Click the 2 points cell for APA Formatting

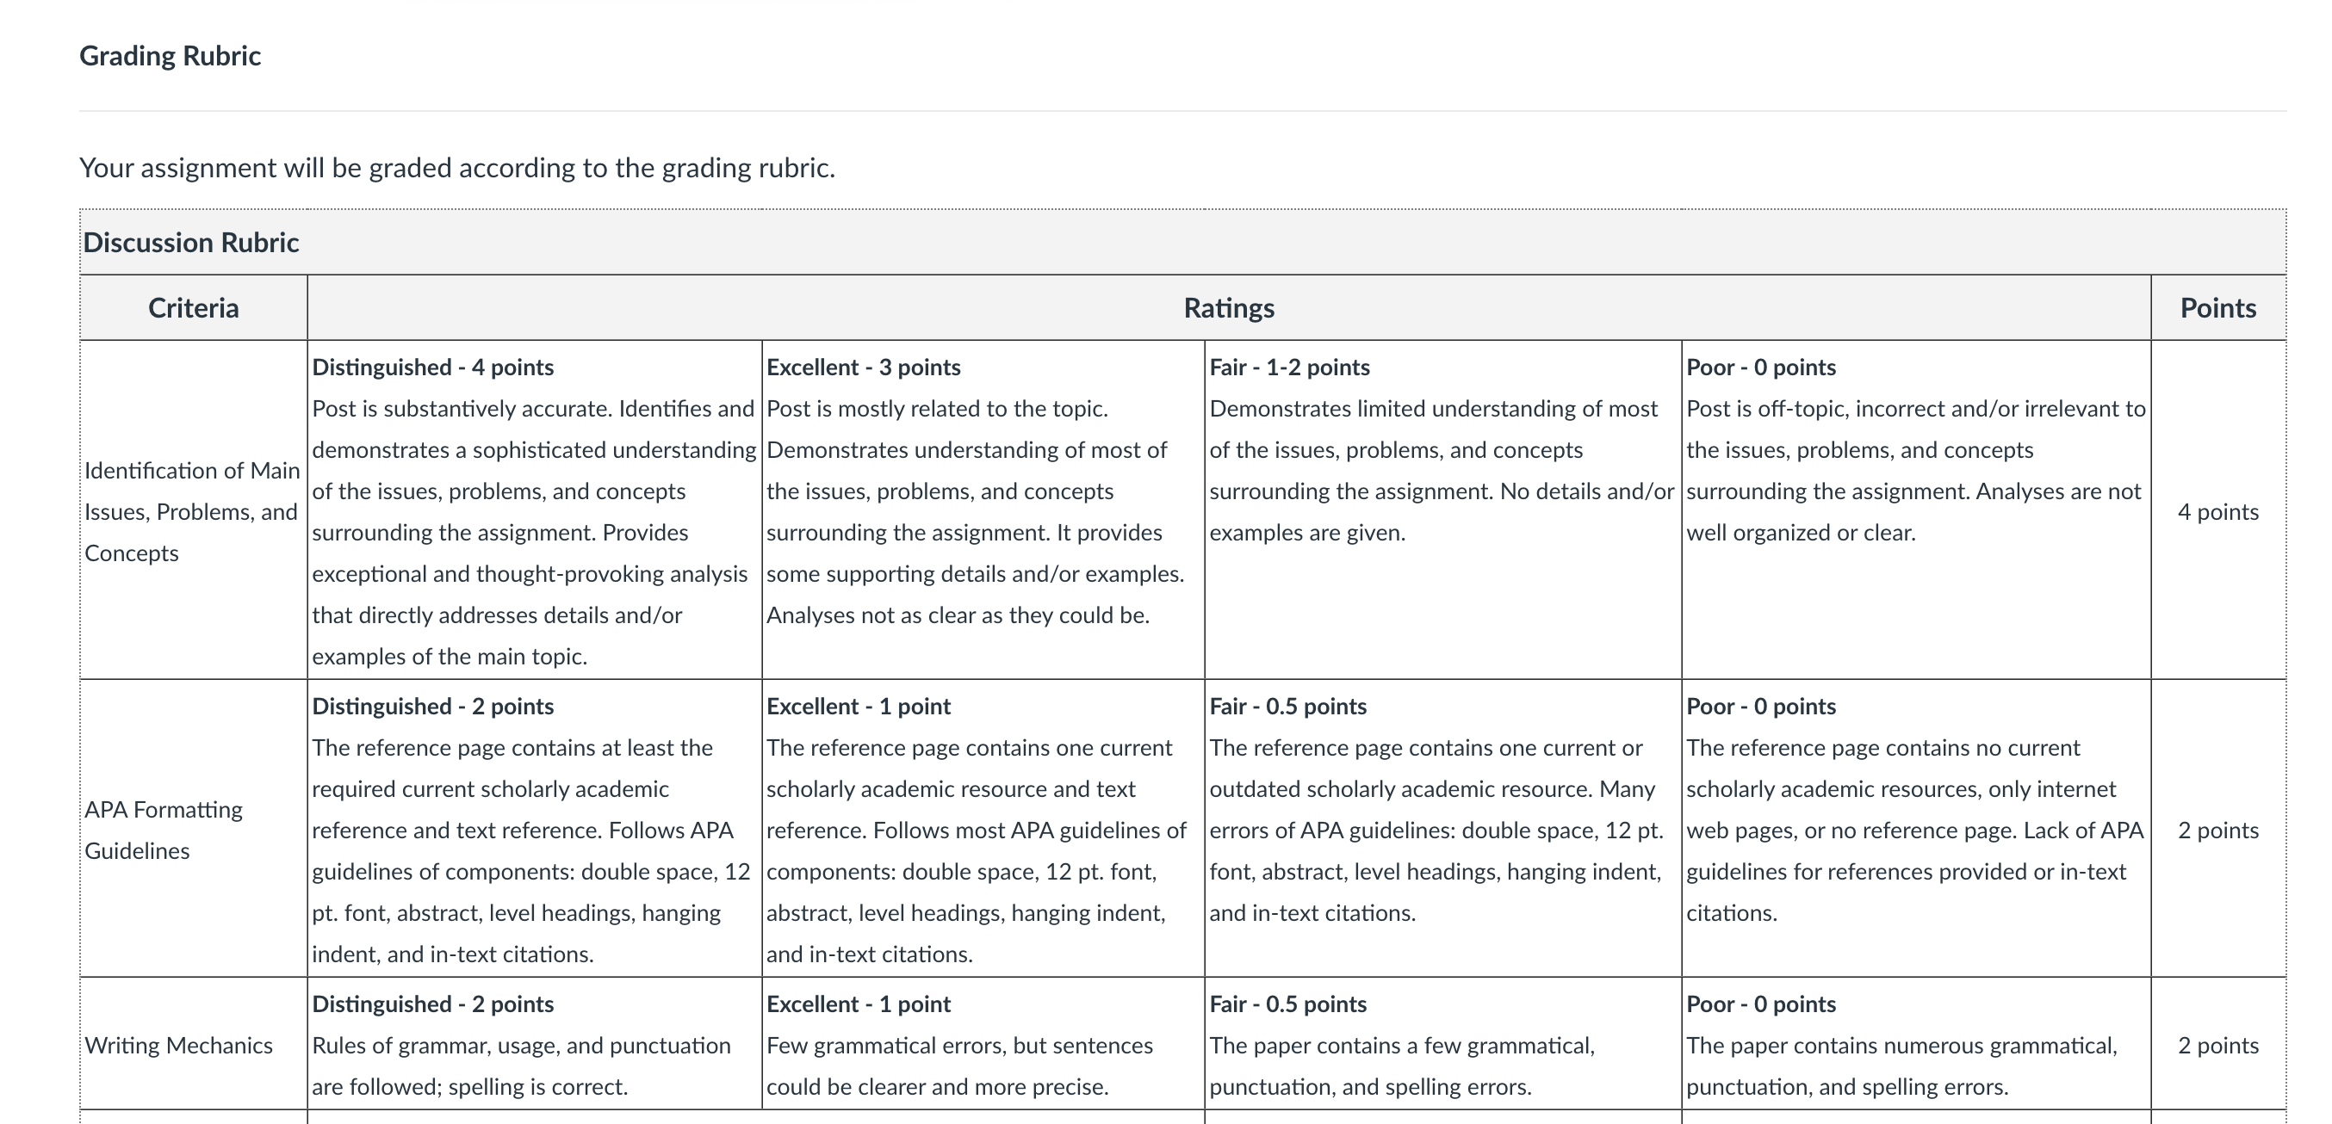click(x=2218, y=830)
